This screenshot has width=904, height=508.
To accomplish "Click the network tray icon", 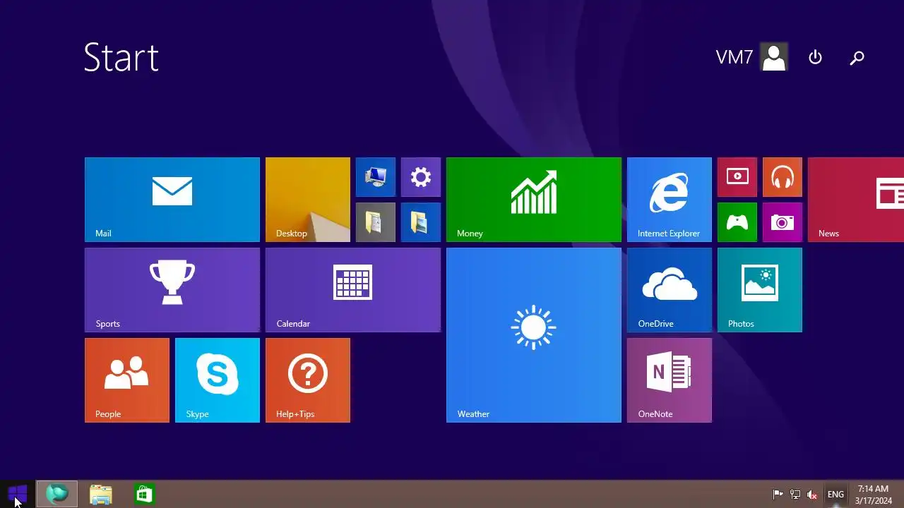I will (795, 495).
